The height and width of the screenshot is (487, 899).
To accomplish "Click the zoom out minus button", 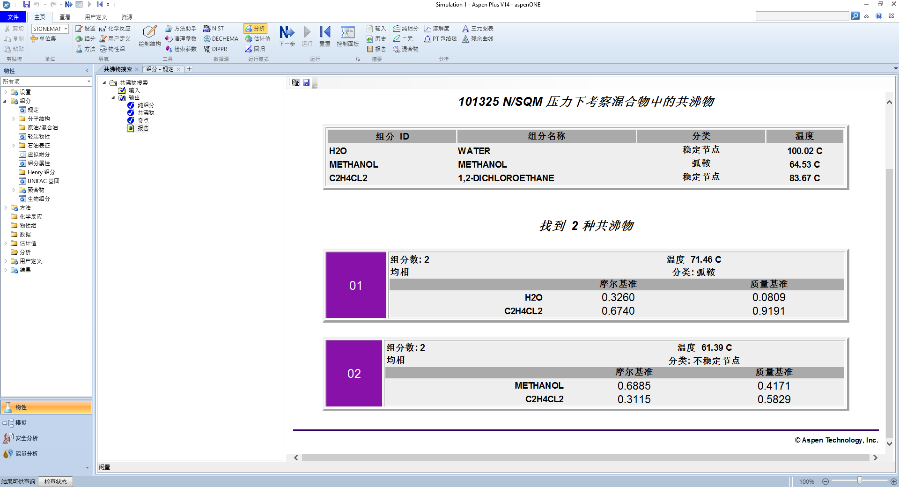I will coord(825,481).
